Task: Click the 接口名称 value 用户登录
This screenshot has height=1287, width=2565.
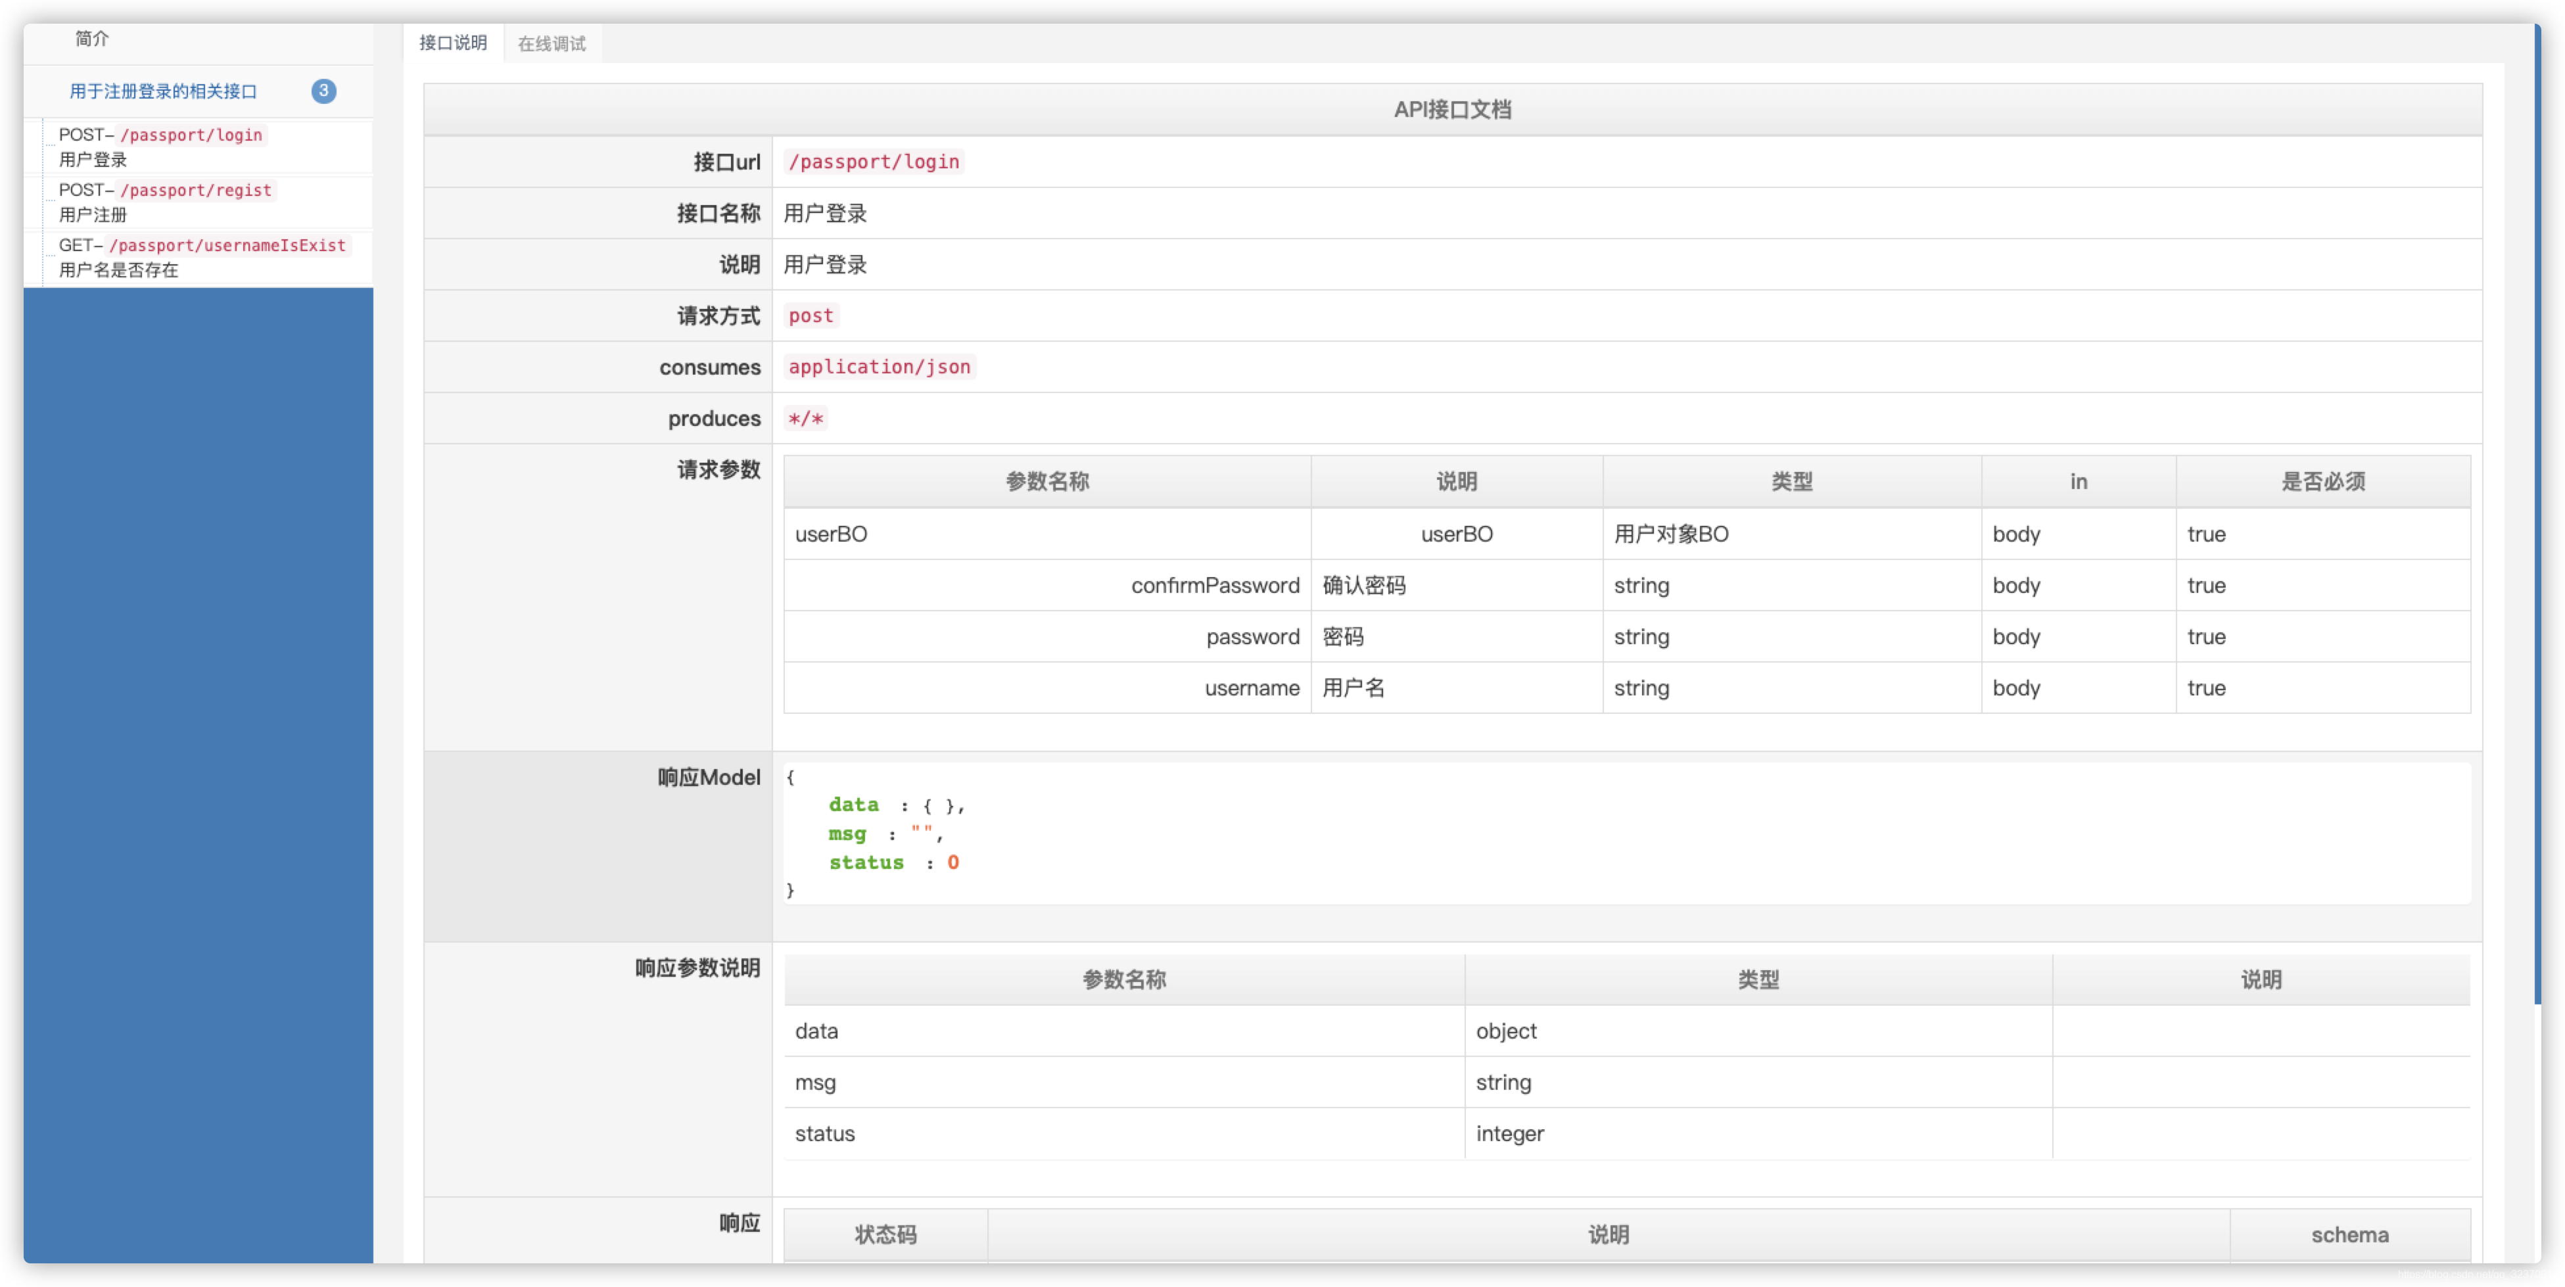Action: pos(824,213)
